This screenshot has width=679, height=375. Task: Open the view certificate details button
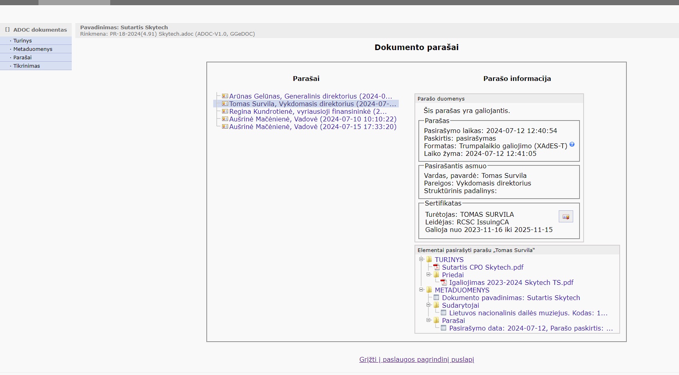point(566,217)
